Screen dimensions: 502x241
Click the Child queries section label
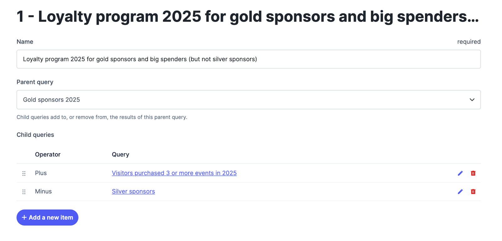(35, 135)
